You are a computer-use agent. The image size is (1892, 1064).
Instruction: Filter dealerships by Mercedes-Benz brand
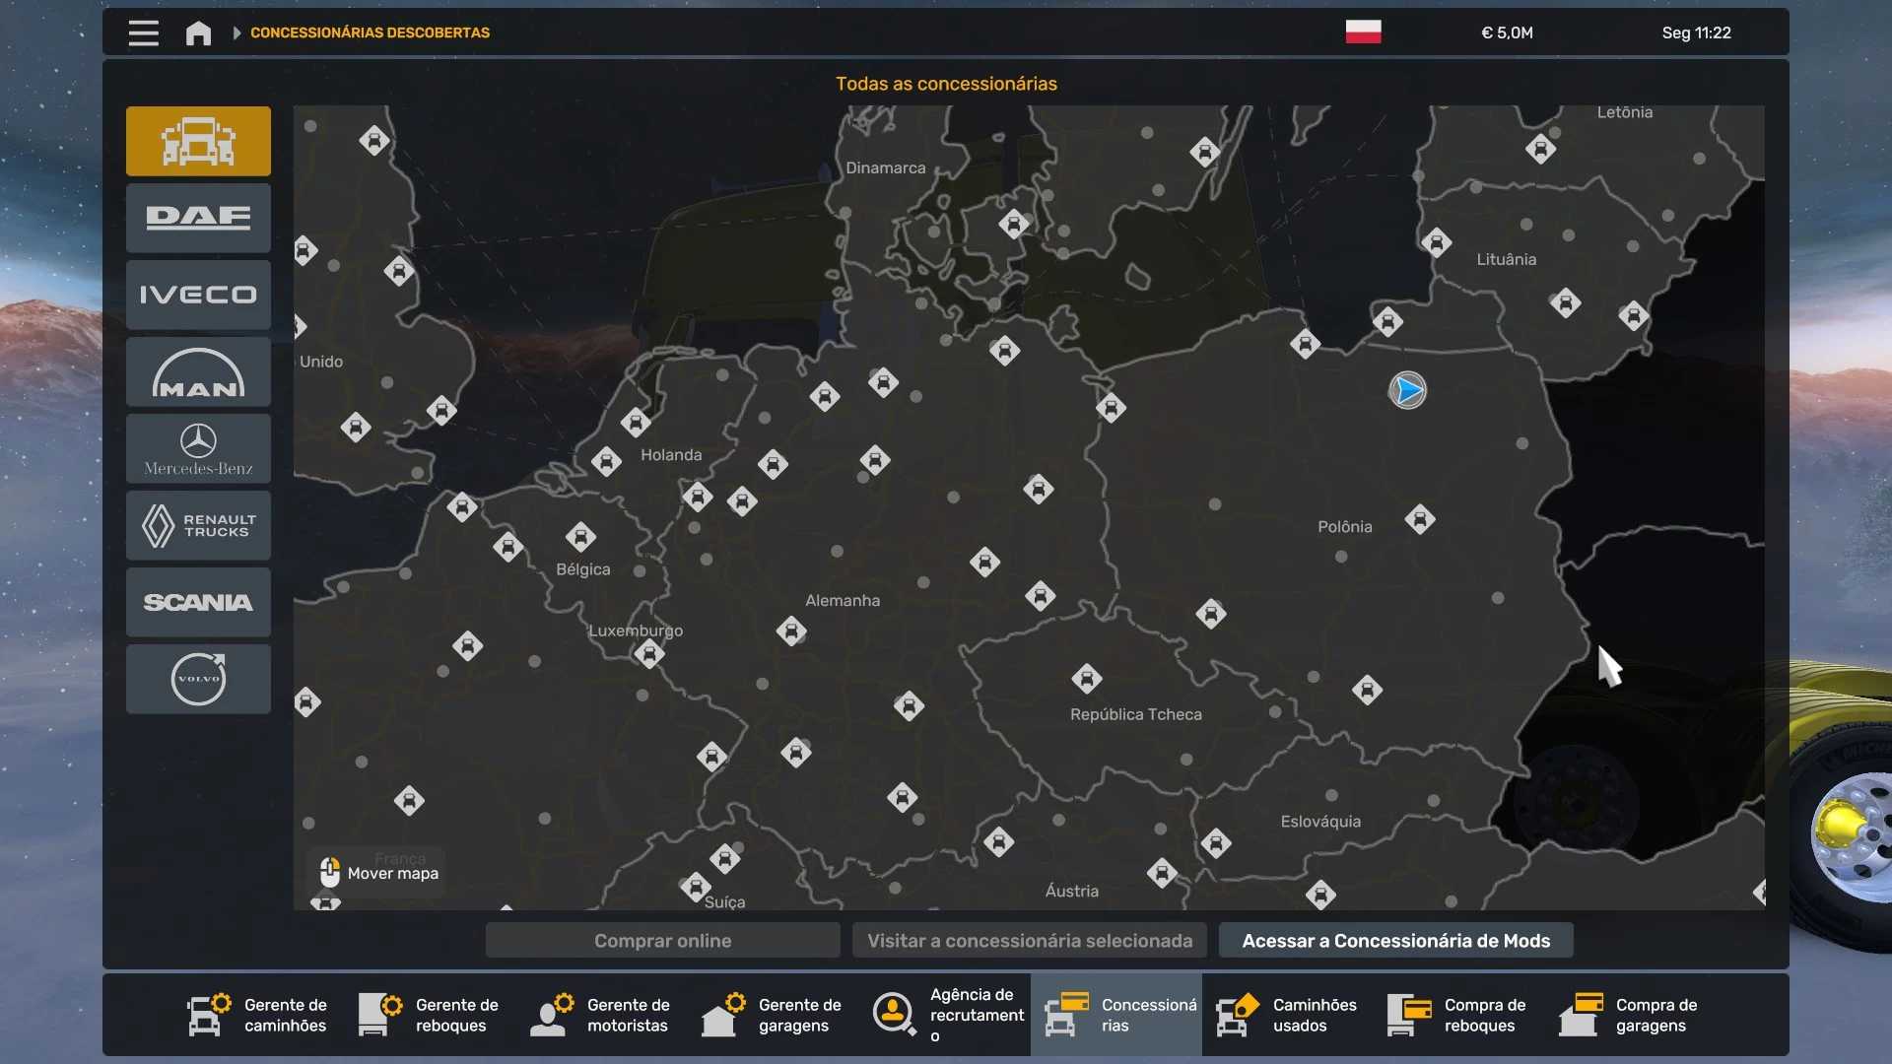[x=198, y=449]
